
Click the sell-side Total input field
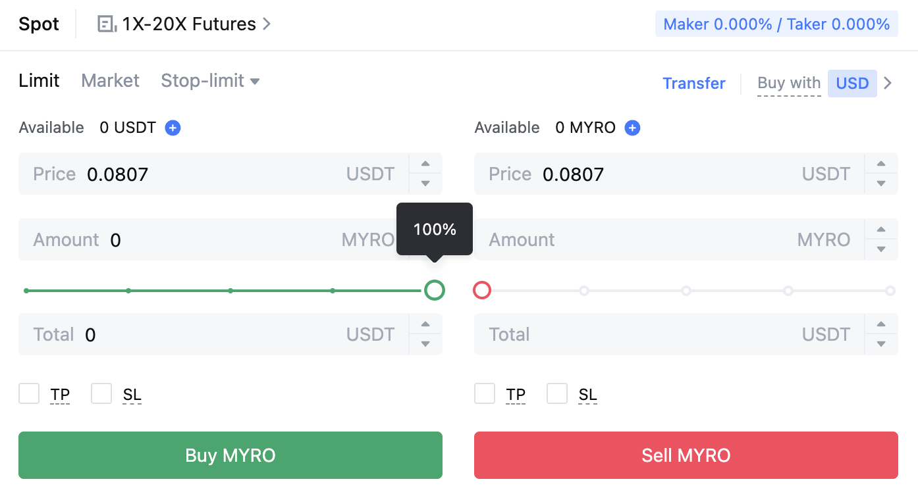(659, 334)
